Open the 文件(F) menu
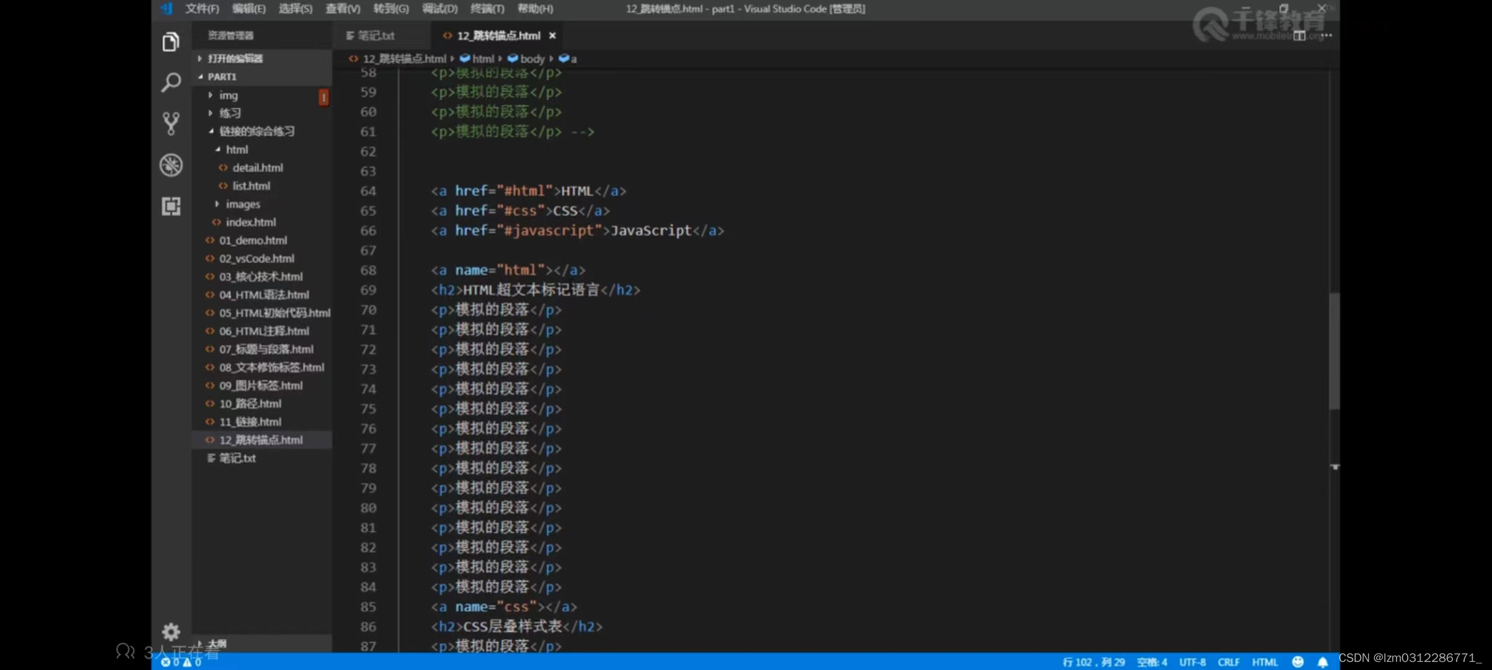Image resolution: width=1492 pixels, height=670 pixels. [202, 9]
